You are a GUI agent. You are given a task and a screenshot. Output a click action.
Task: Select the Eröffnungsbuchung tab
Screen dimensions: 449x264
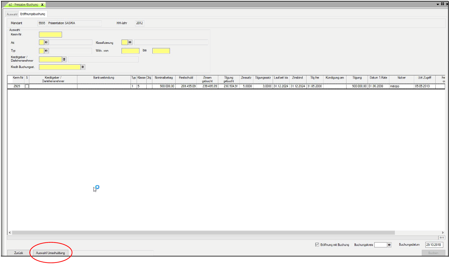point(33,14)
